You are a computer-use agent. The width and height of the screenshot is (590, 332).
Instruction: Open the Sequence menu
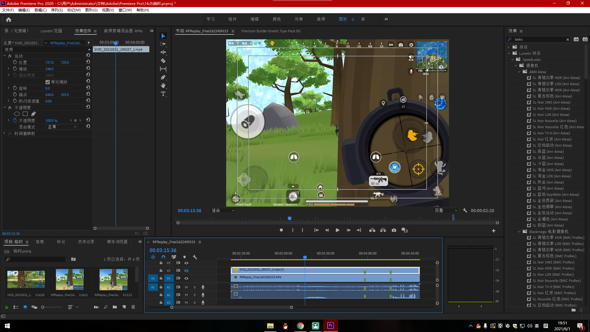click(57, 10)
